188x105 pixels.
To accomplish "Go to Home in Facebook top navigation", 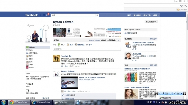I will click(129, 15).
